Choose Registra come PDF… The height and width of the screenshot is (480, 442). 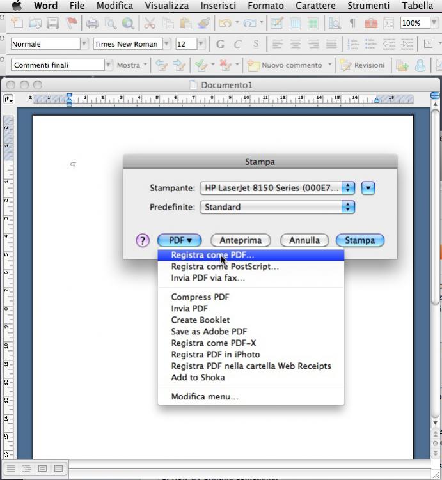[x=251, y=255]
